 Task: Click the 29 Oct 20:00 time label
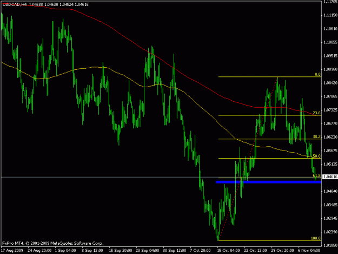coord(282,251)
